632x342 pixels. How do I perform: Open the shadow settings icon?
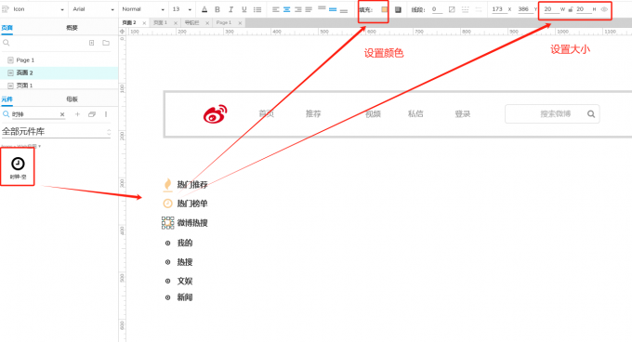point(398,9)
